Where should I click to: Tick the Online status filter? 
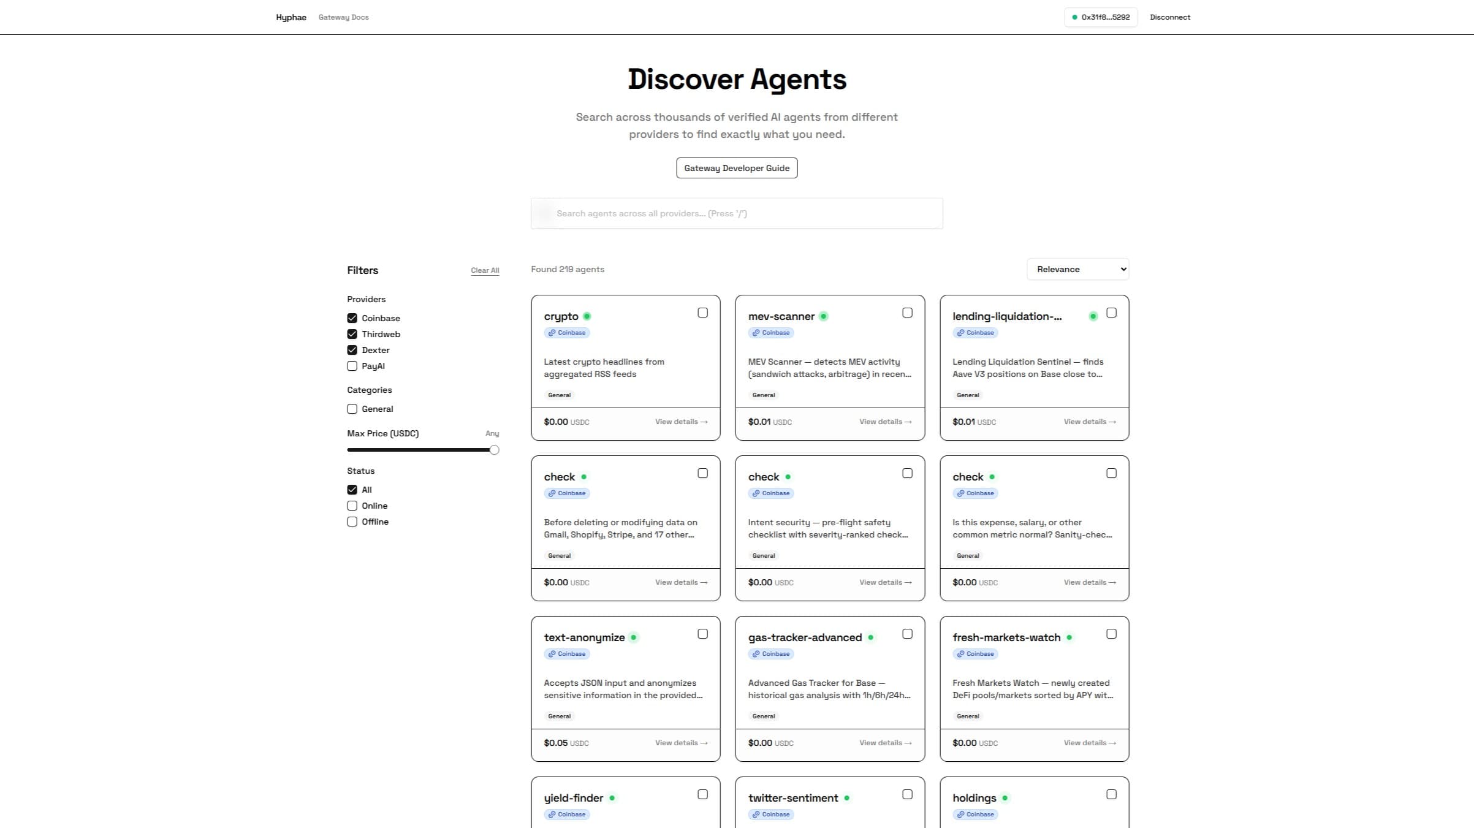(x=352, y=506)
